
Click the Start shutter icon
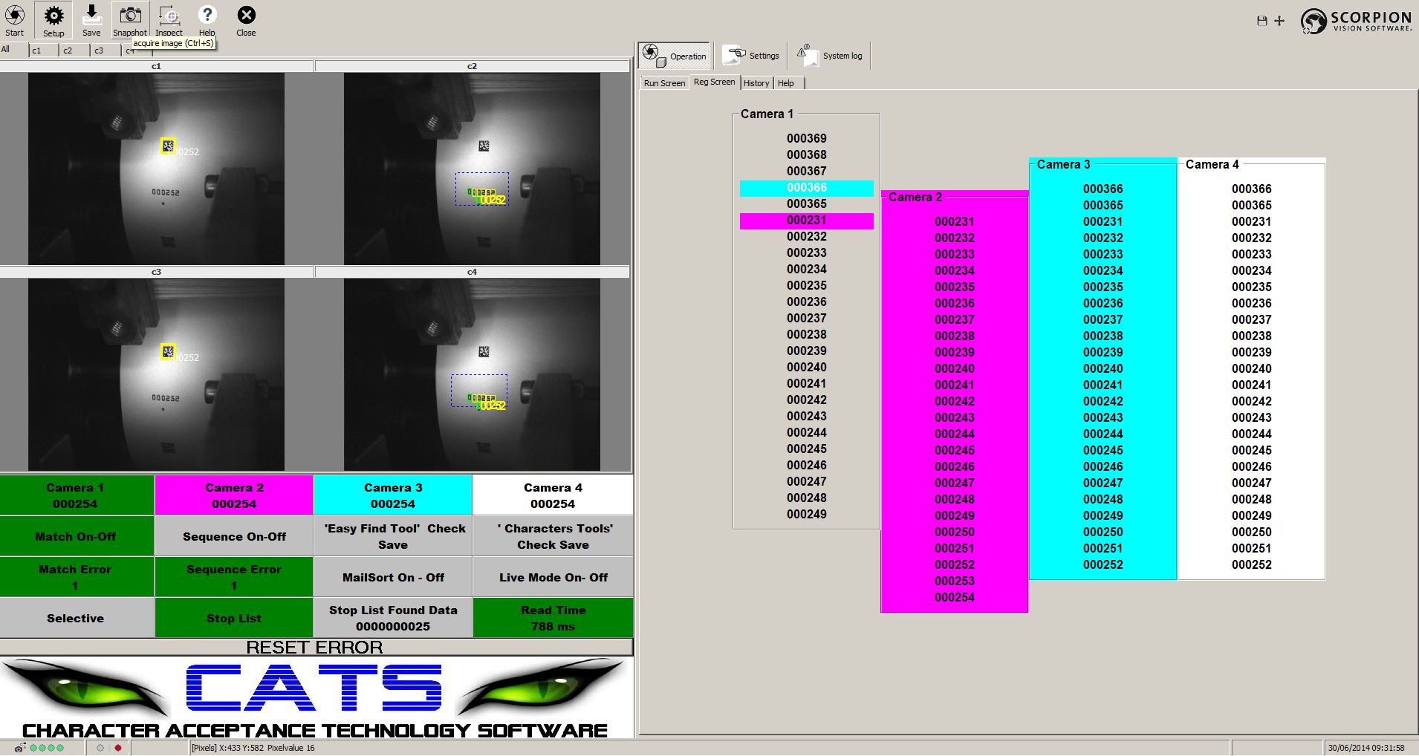(15, 15)
